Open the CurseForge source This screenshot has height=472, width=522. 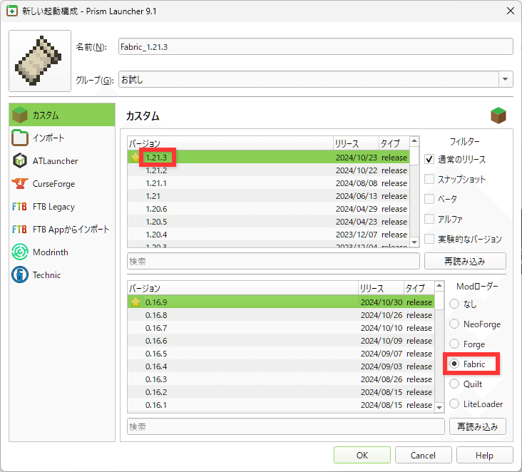(x=62, y=184)
